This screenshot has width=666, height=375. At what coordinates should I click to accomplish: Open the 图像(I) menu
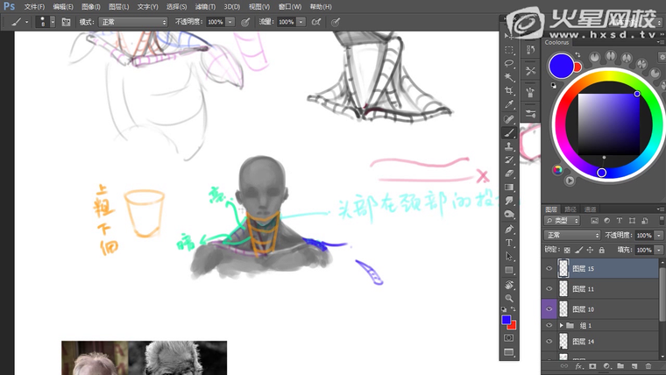(x=90, y=6)
